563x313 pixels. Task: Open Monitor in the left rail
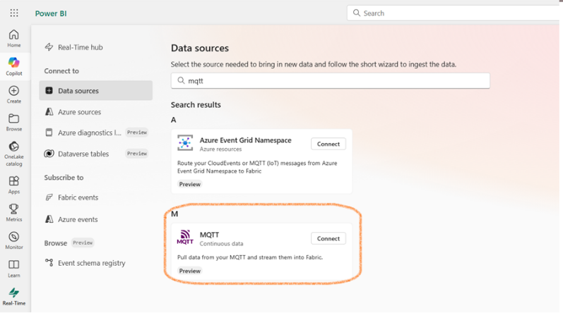pos(14,240)
